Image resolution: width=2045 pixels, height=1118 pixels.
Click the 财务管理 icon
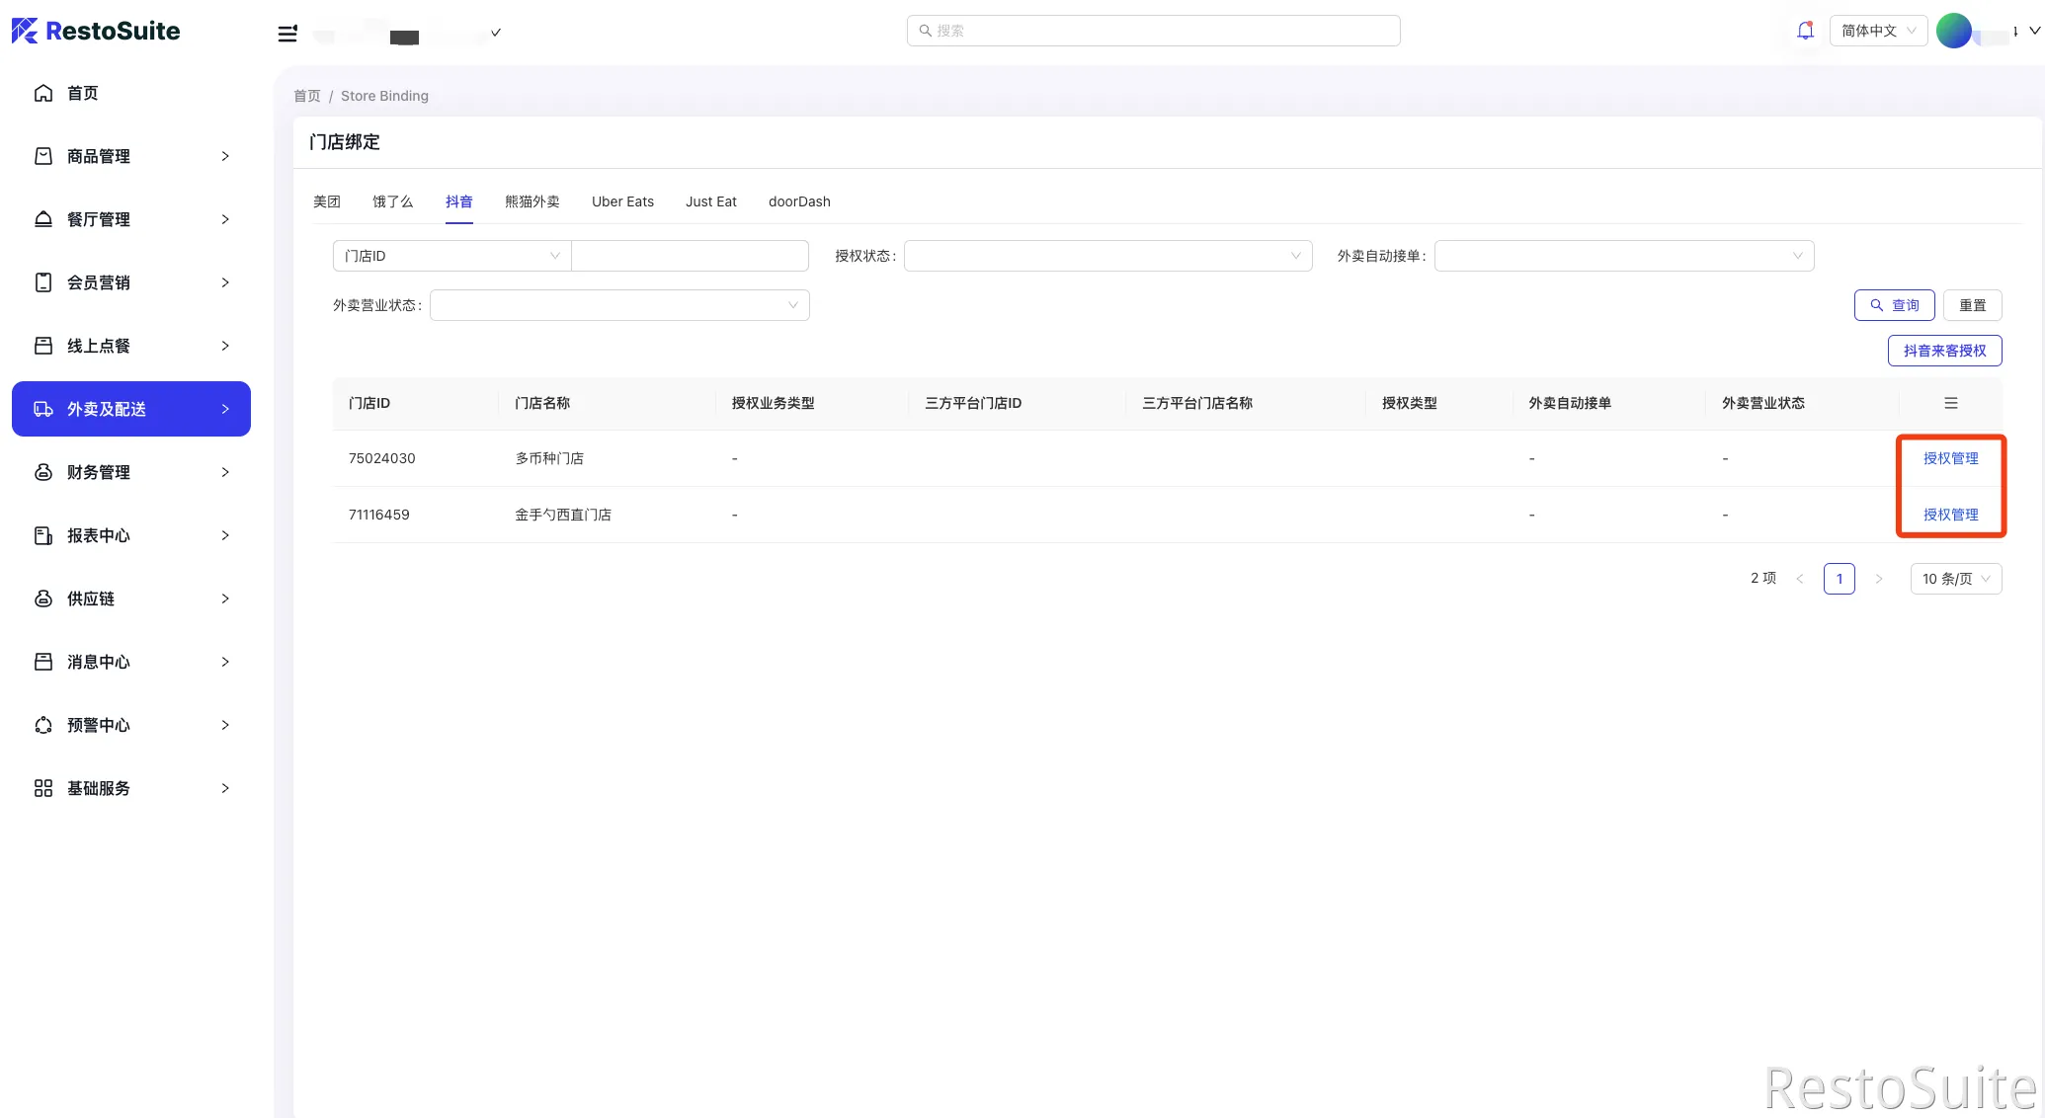(43, 472)
